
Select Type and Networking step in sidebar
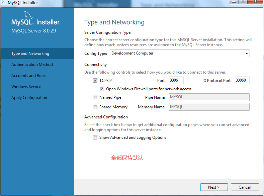[x=37, y=54]
